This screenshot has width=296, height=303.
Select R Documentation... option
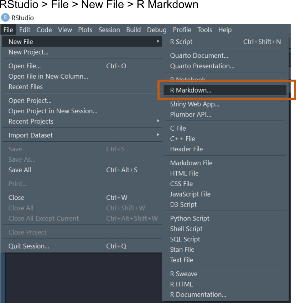(x=225, y=295)
